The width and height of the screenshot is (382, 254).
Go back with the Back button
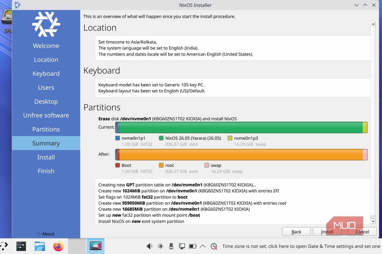pyautogui.click(x=296, y=231)
